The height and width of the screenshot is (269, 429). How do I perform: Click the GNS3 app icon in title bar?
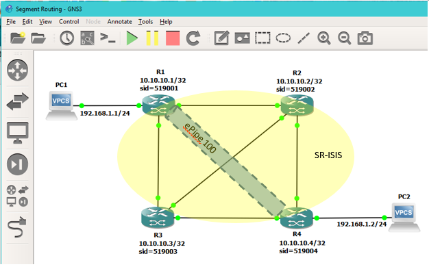[10, 9]
